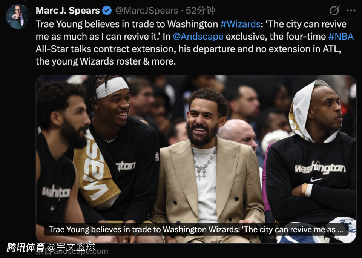Click the 52分钟 timestamp

point(200,11)
